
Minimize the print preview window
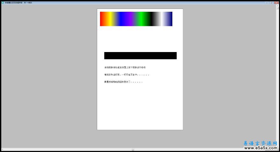point(267,3)
